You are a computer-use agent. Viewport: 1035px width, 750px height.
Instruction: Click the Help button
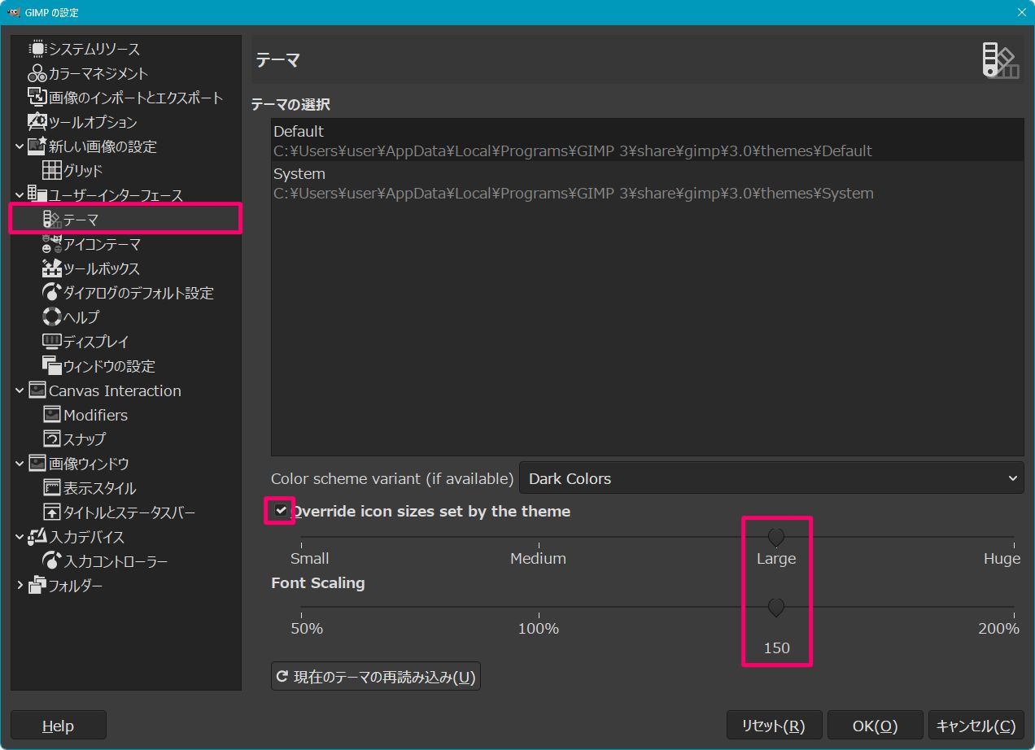pyautogui.click(x=58, y=726)
